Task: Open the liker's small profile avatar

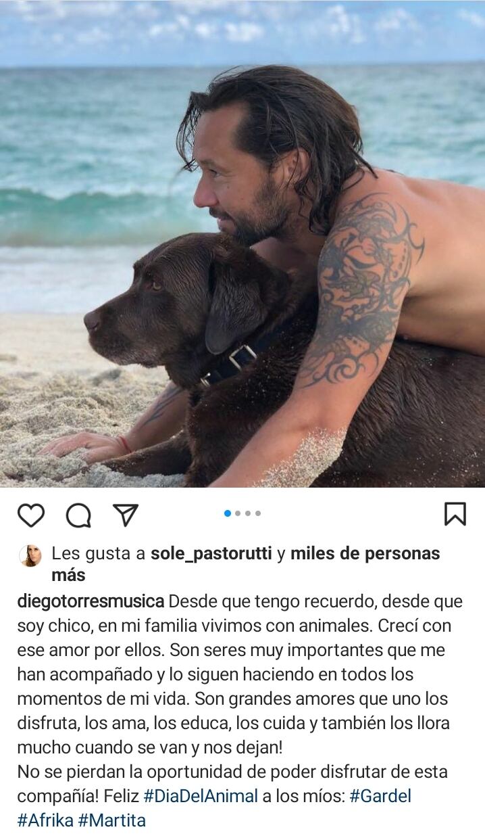Action: [30, 555]
